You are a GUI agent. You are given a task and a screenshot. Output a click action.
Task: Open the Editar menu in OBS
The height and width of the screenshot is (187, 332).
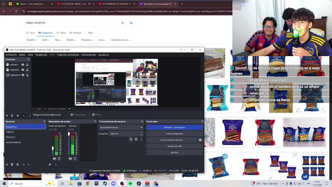(22, 55)
